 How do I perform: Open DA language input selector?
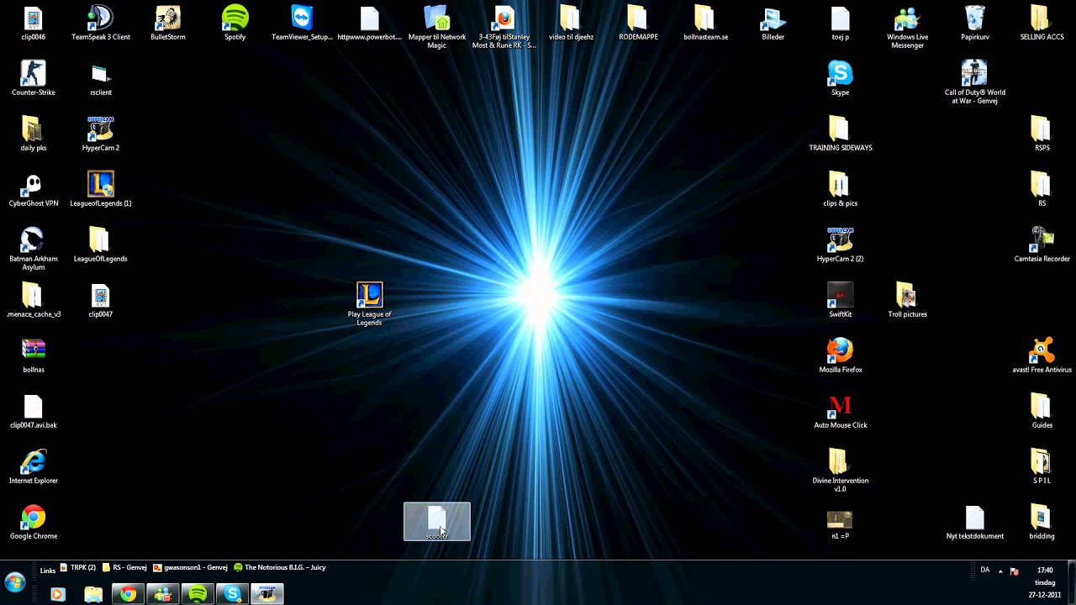click(x=985, y=570)
